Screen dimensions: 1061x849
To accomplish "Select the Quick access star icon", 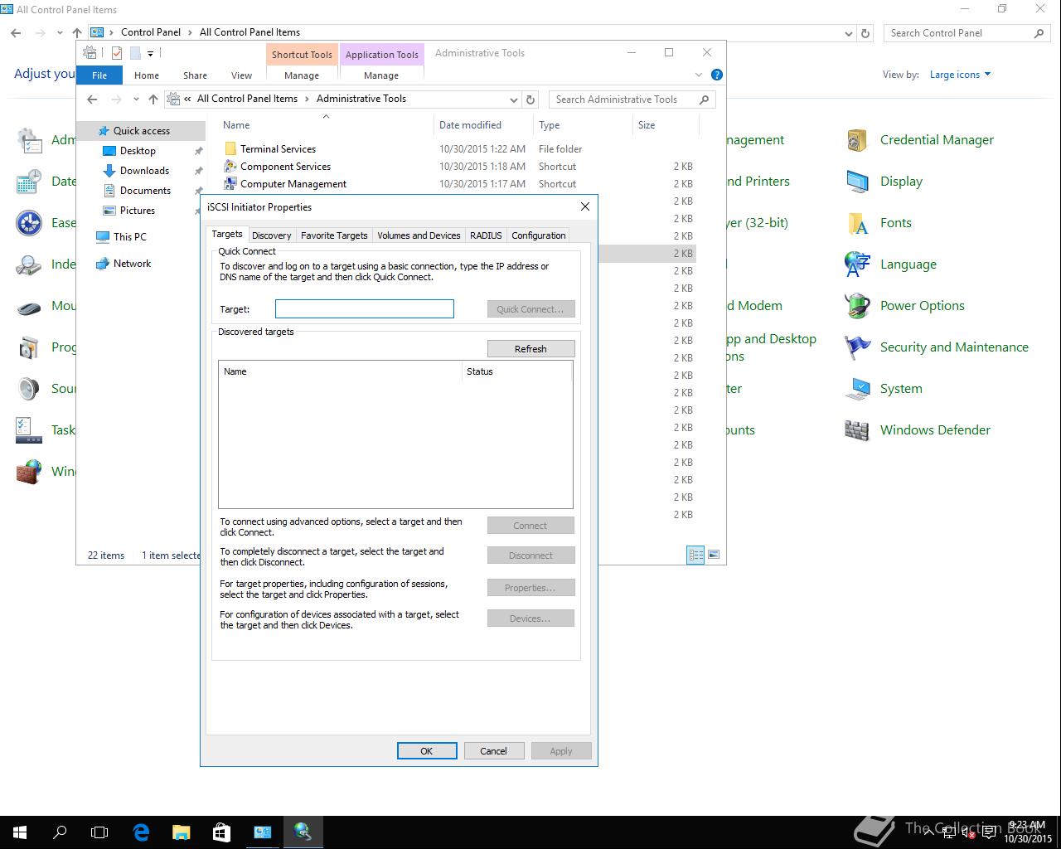I will tap(104, 131).
